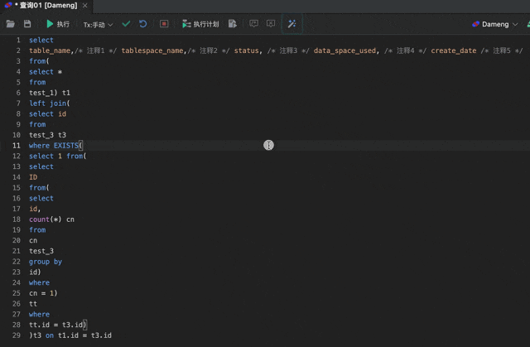Click the script run document icon
The width and height of the screenshot is (530, 347).
click(x=233, y=24)
